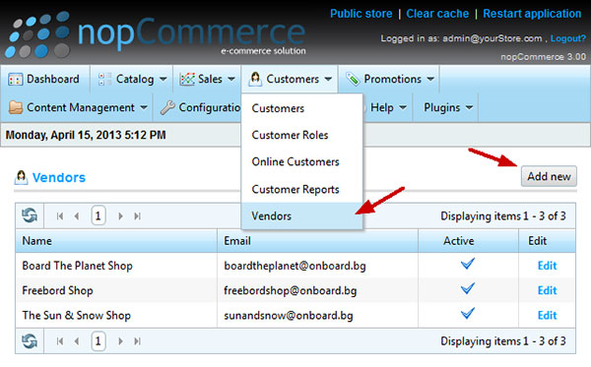This screenshot has width=591, height=367.
Task: Go to last page in bottom pager
Action: 138,341
